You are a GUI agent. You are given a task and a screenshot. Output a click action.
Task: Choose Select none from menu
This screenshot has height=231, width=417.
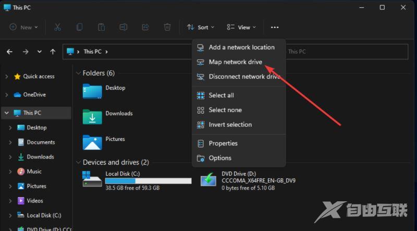[239, 110]
